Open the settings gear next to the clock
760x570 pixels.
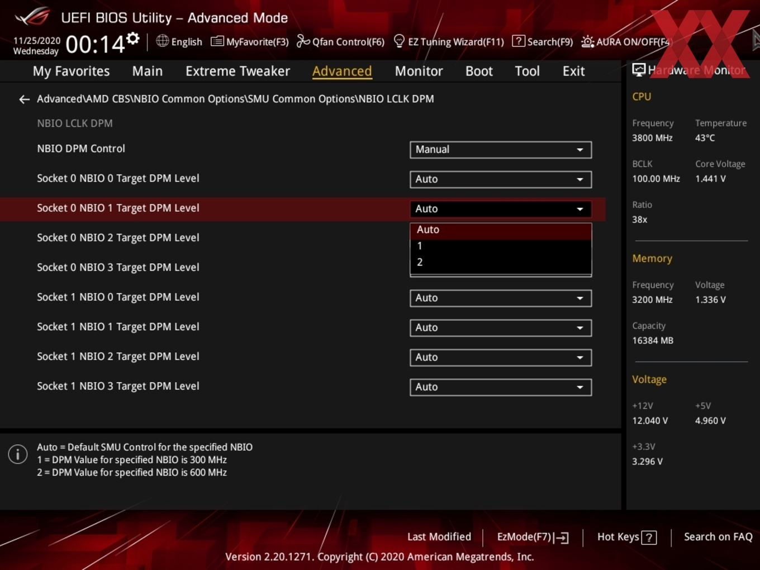tap(132, 38)
